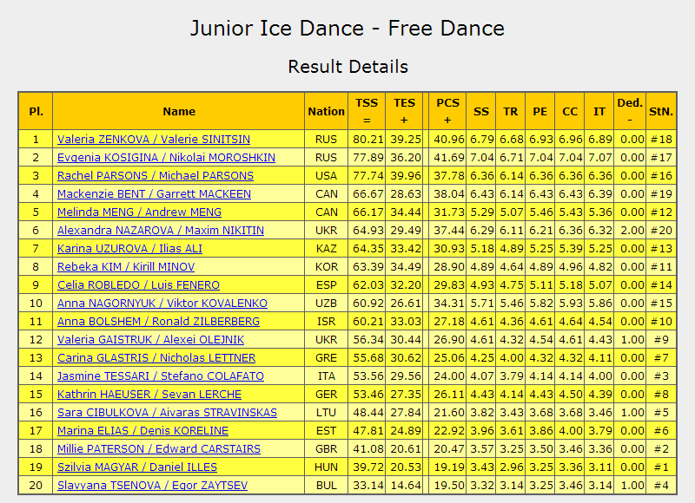Open Anna NAGORNYUK / Viktor KOVALENKO link
This screenshot has height=503, width=695.
(162, 303)
